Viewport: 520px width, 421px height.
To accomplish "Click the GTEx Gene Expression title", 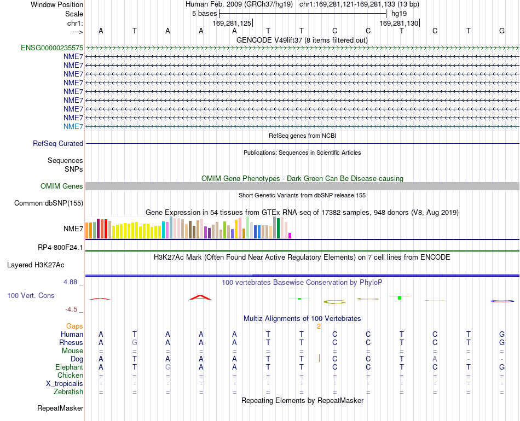I will tap(302, 212).
